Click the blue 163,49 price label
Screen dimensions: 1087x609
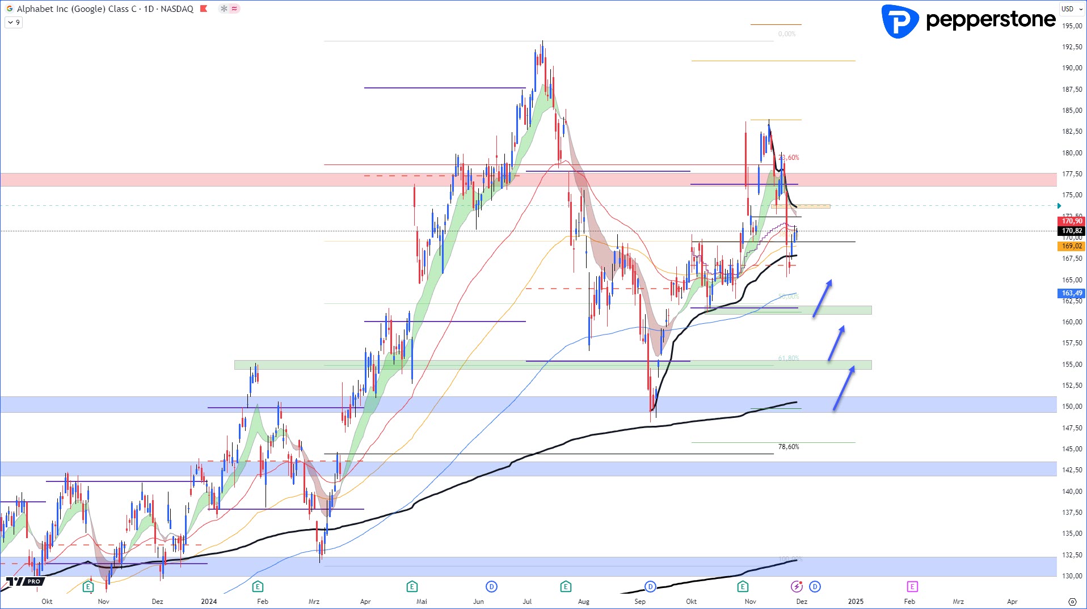coord(1072,293)
